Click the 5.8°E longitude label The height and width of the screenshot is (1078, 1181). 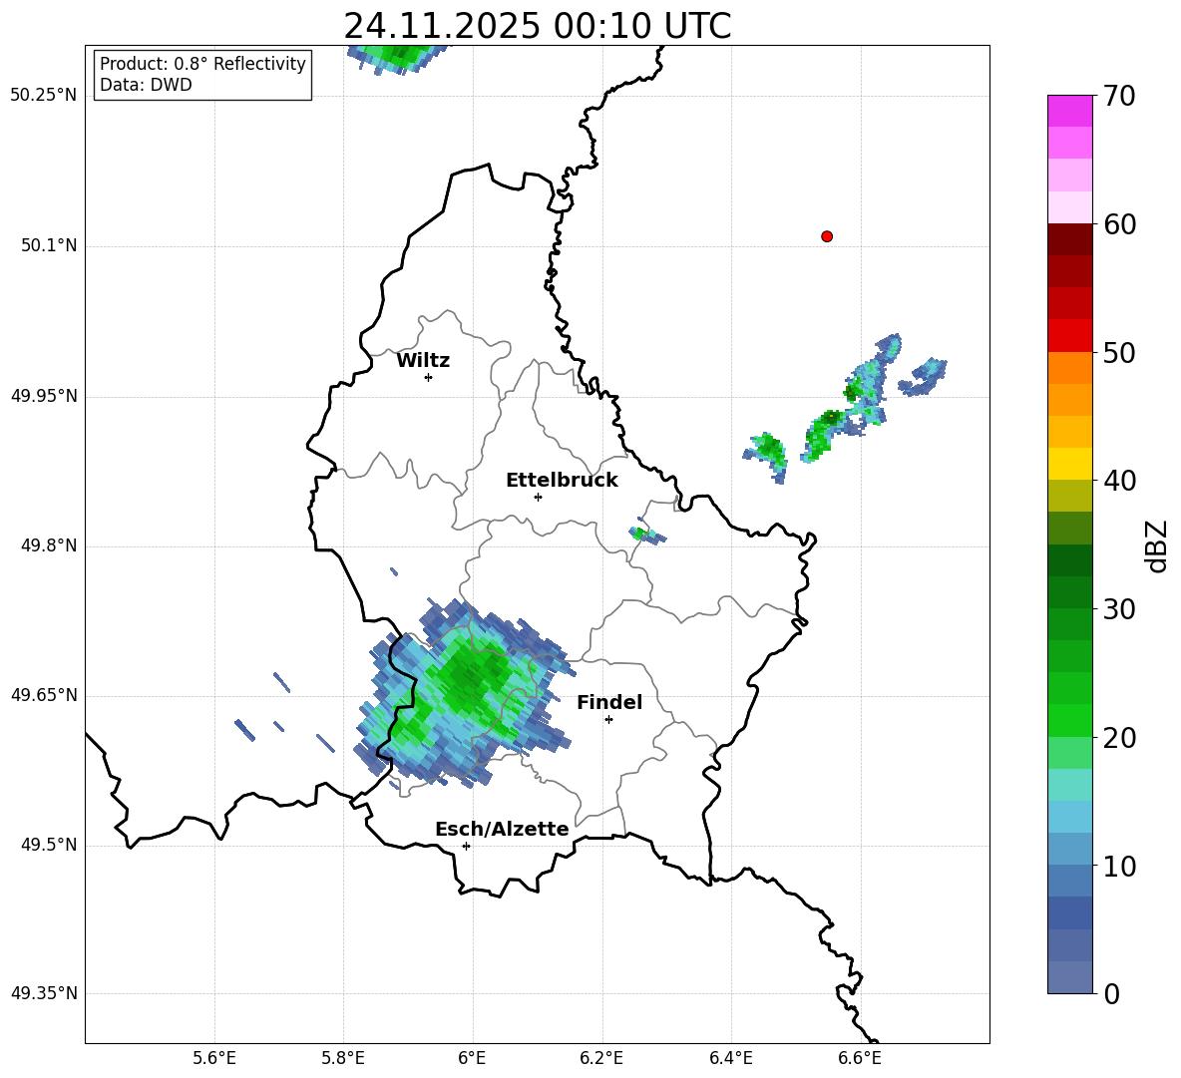343,1058
